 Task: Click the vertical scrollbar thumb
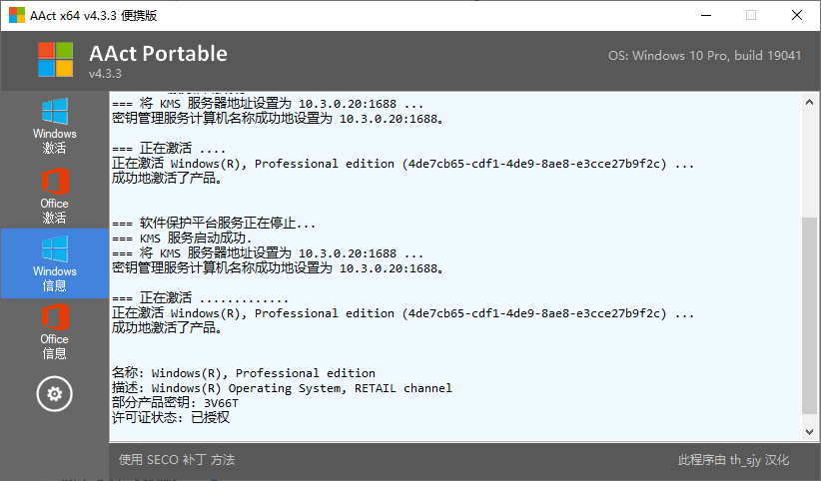[809, 315]
